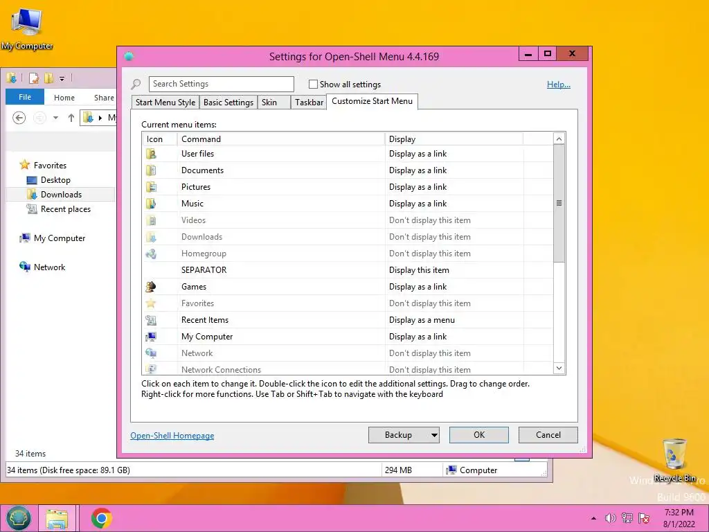This screenshot has width=709, height=532.
Task: Click the Music row icon
Action: click(151, 204)
